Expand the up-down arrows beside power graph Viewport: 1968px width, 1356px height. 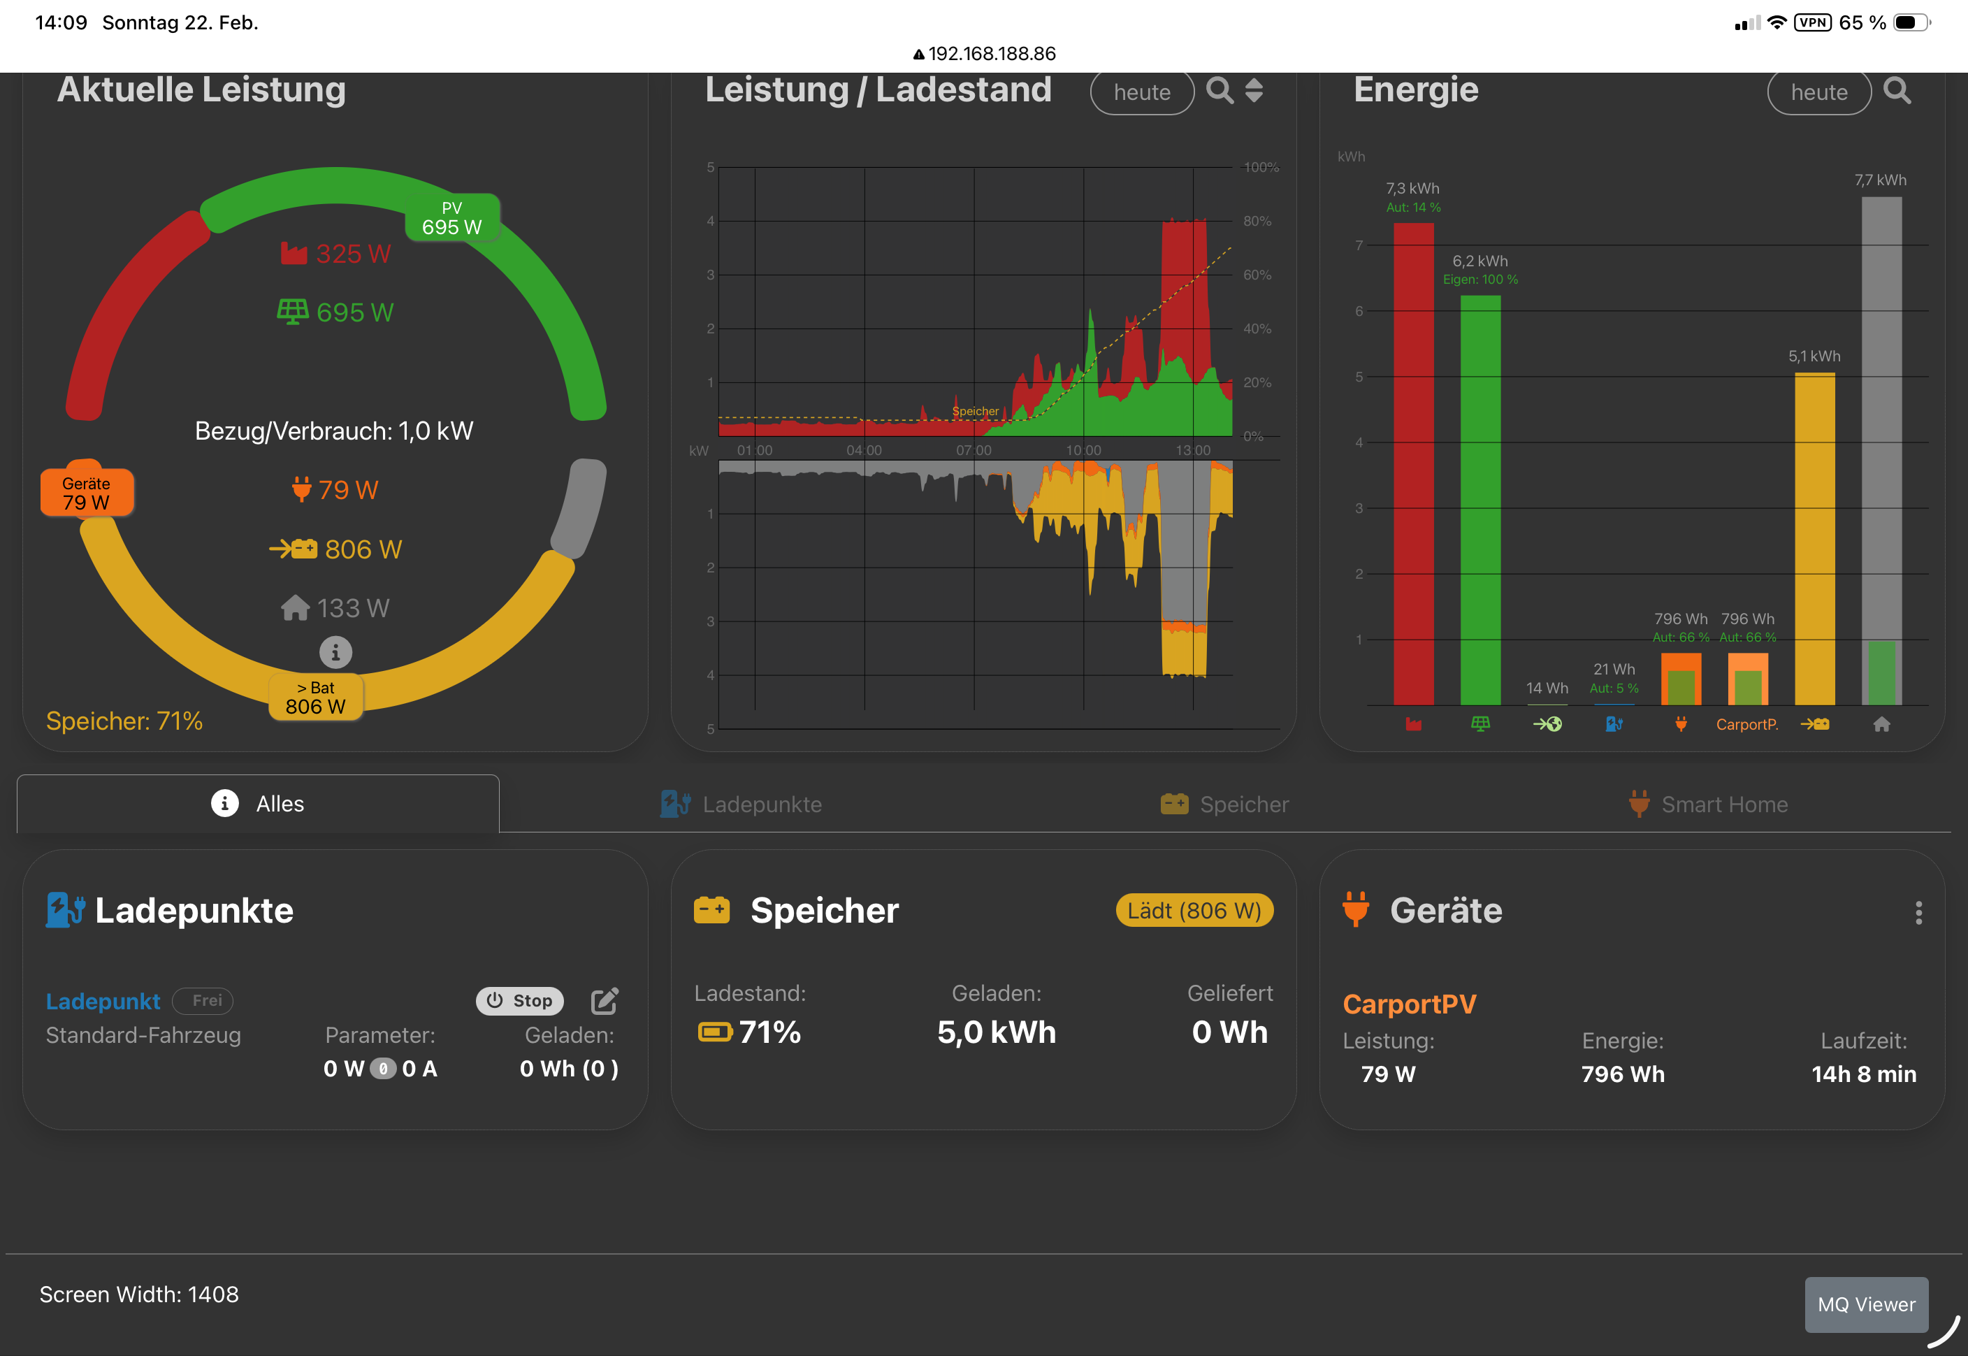tap(1254, 90)
